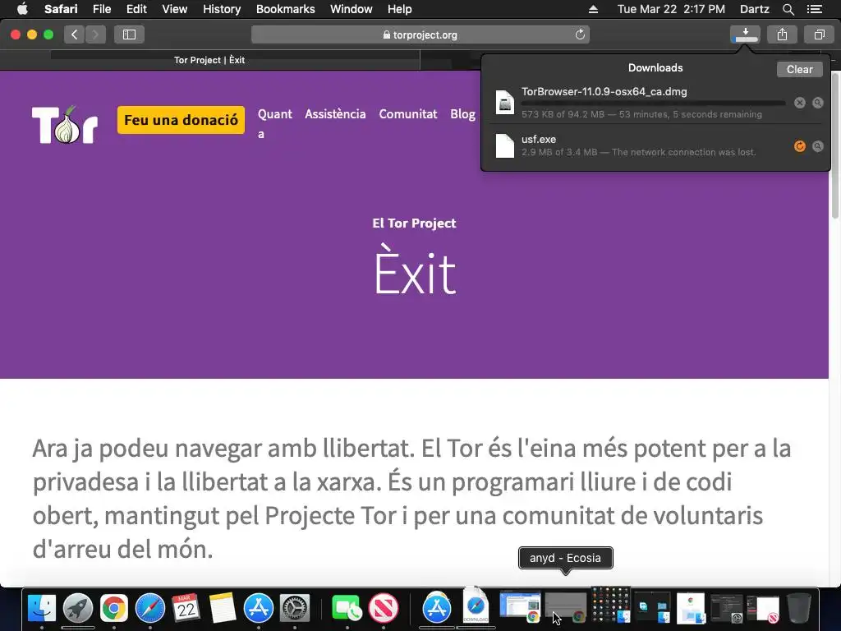This screenshot has width=841, height=631.
Task: Click the TorBrowser dmg file icon
Action: pyautogui.click(x=505, y=102)
